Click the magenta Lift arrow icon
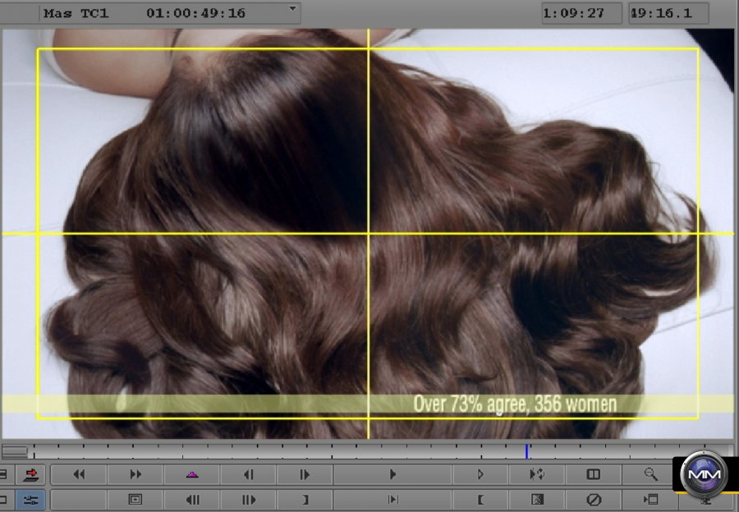Screen dimensions: 739x512 click(x=192, y=475)
